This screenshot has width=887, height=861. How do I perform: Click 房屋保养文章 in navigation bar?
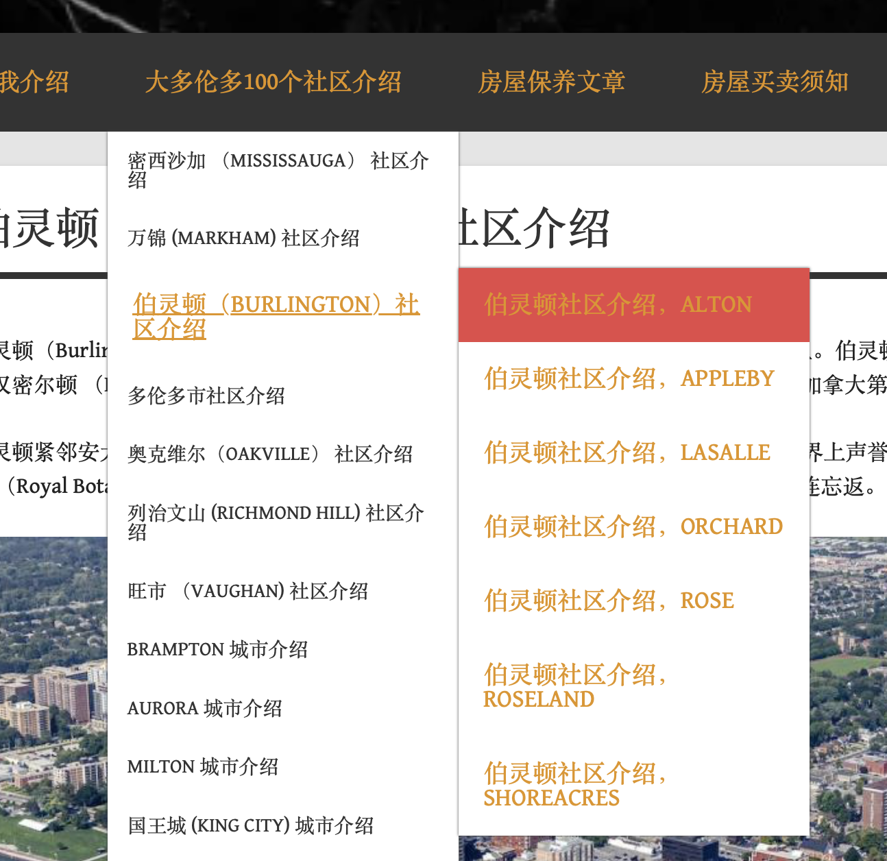pos(551,82)
